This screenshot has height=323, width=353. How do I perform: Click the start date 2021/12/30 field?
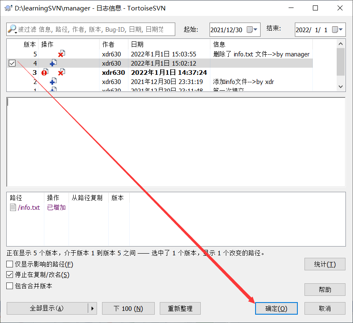[x=226, y=30]
